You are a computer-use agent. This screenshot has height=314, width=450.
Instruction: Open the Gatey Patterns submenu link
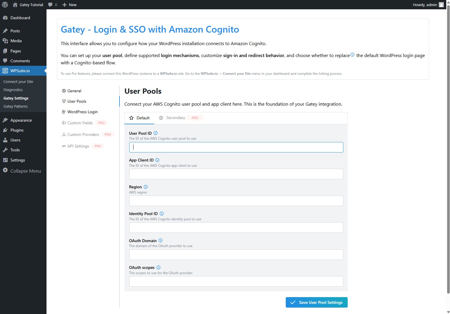(16, 106)
